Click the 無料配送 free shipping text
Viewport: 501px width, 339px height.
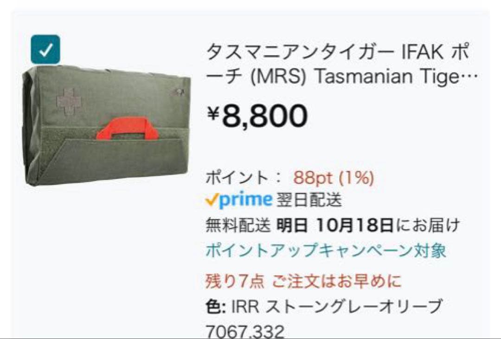(238, 225)
